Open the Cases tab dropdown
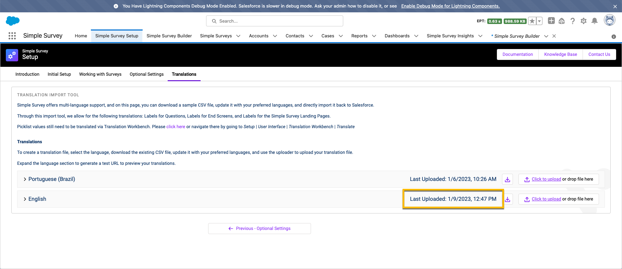 pyautogui.click(x=341, y=36)
